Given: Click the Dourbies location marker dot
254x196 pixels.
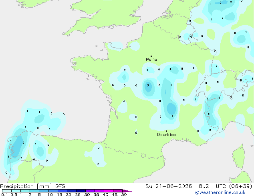Looking at the screenshot, I should pos(166,131).
